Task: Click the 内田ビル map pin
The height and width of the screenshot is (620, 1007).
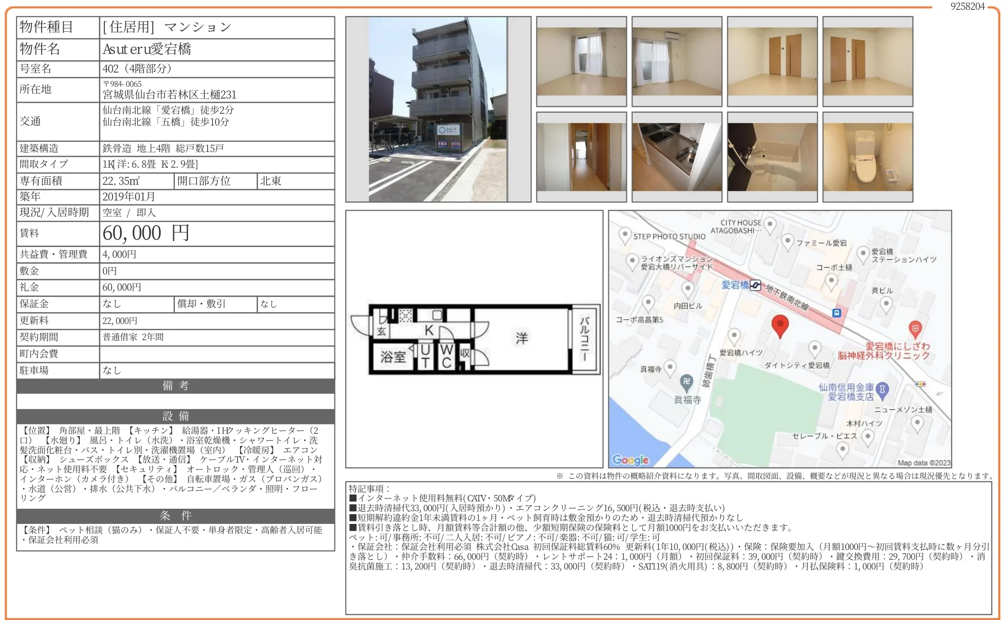Action: click(688, 289)
